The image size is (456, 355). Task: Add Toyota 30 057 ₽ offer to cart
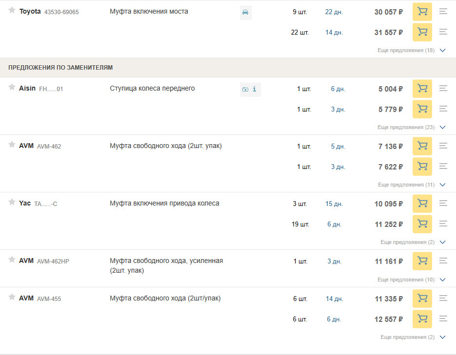pos(422,12)
